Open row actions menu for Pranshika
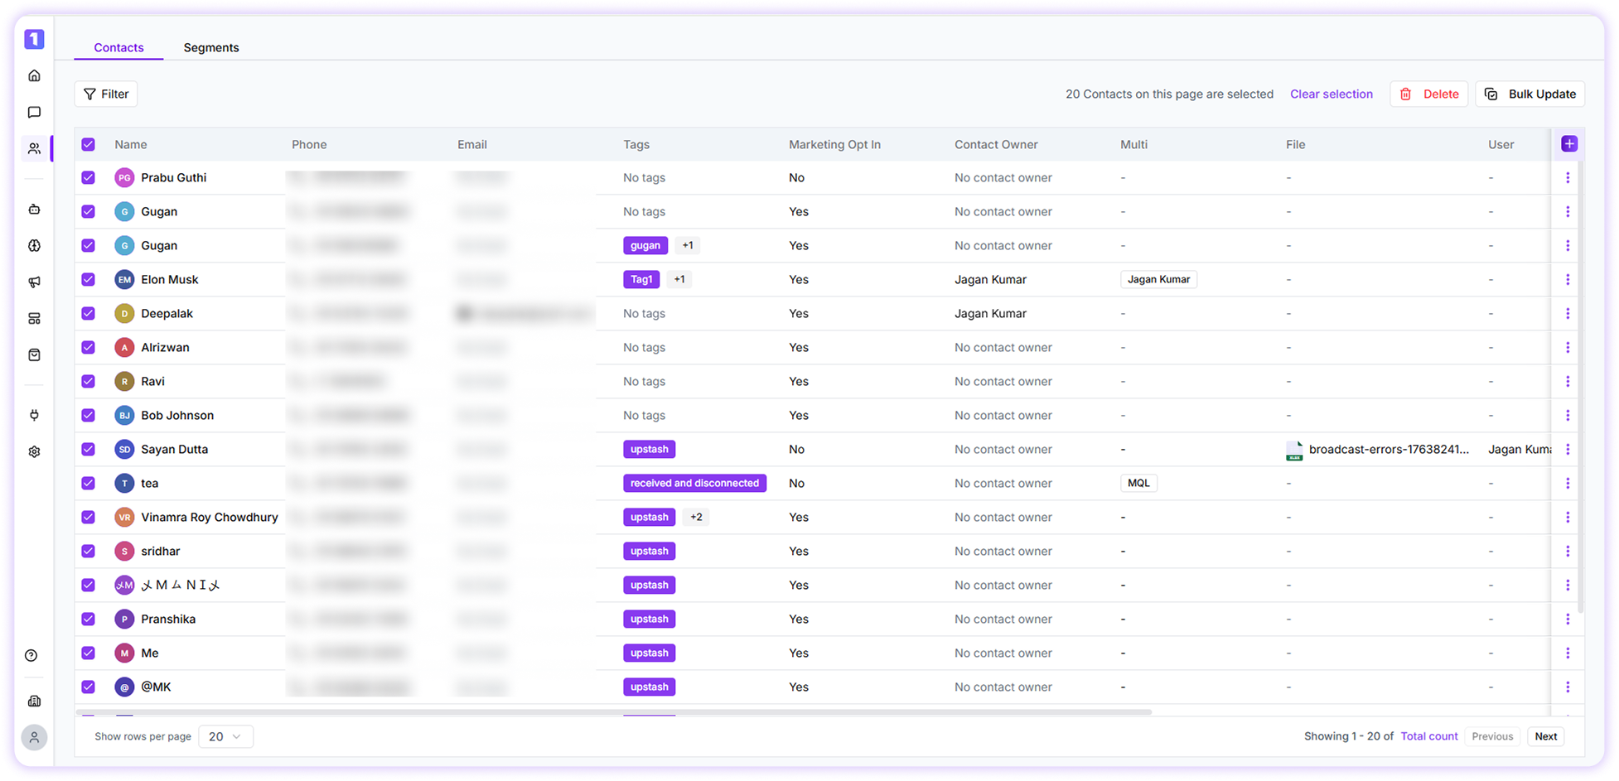Viewport: 1619px width, 781px height. (1567, 619)
